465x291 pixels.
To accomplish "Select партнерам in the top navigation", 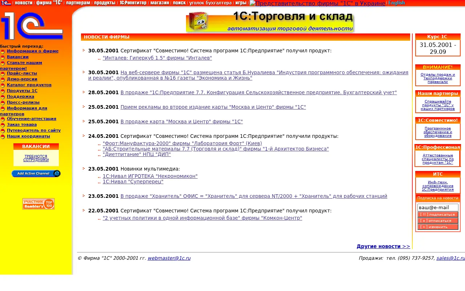I will click(x=78, y=3).
